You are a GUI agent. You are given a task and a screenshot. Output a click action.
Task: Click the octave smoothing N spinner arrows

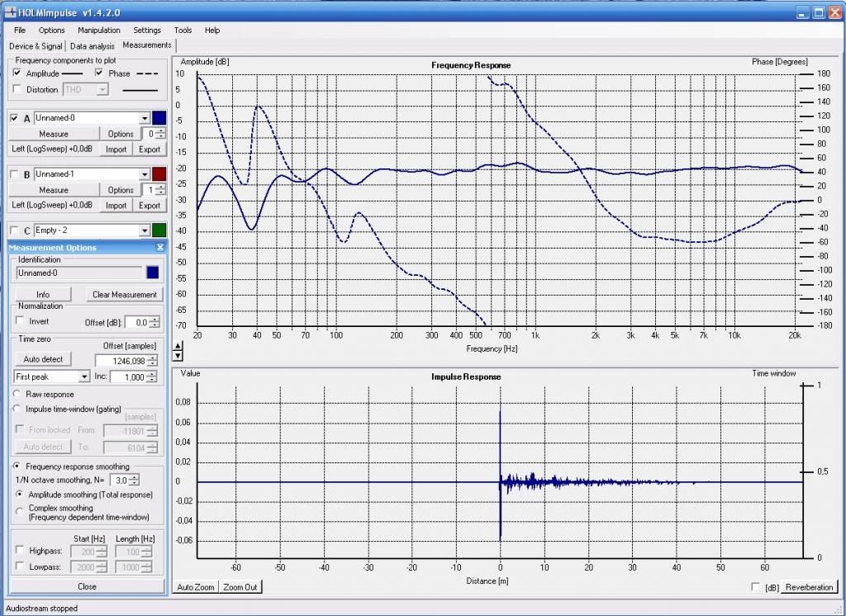click(x=135, y=480)
